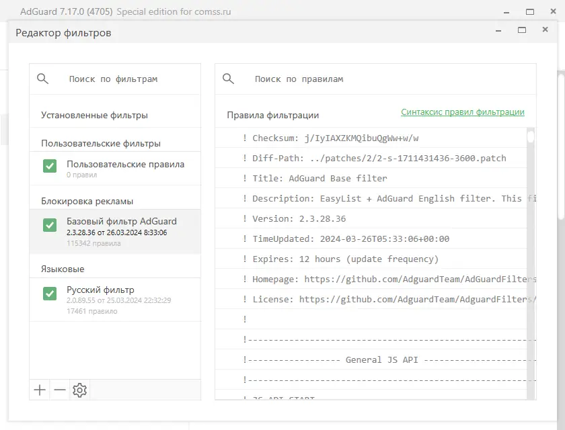565x430 pixels.
Task: Open filter settings gear icon
Action: 80,390
